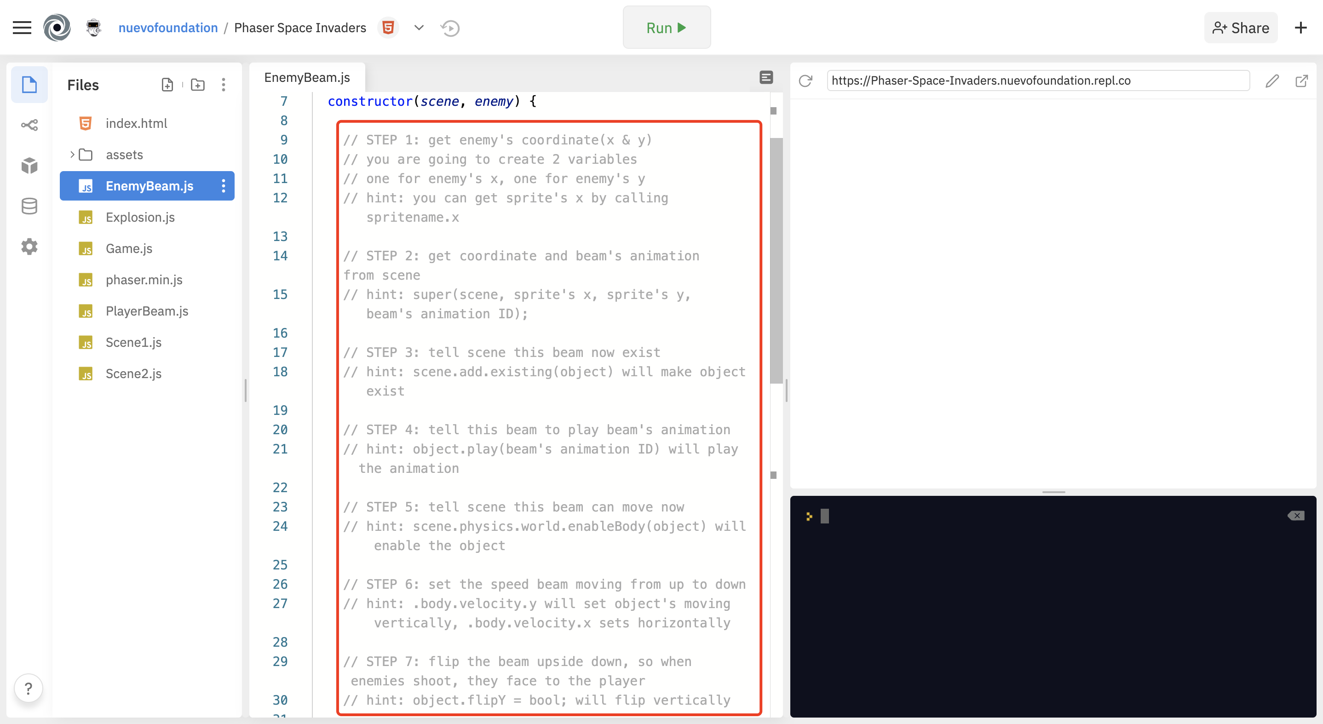The width and height of the screenshot is (1323, 724).
Task: Open EnemyBeam.js file options menu
Action: pyautogui.click(x=224, y=186)
